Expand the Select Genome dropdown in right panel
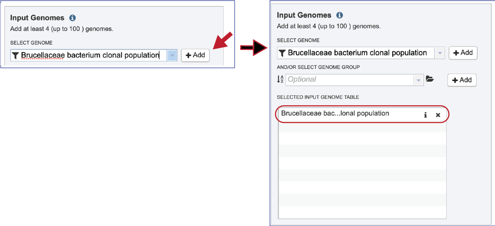The image size is (495, 226). click(439, 53)
